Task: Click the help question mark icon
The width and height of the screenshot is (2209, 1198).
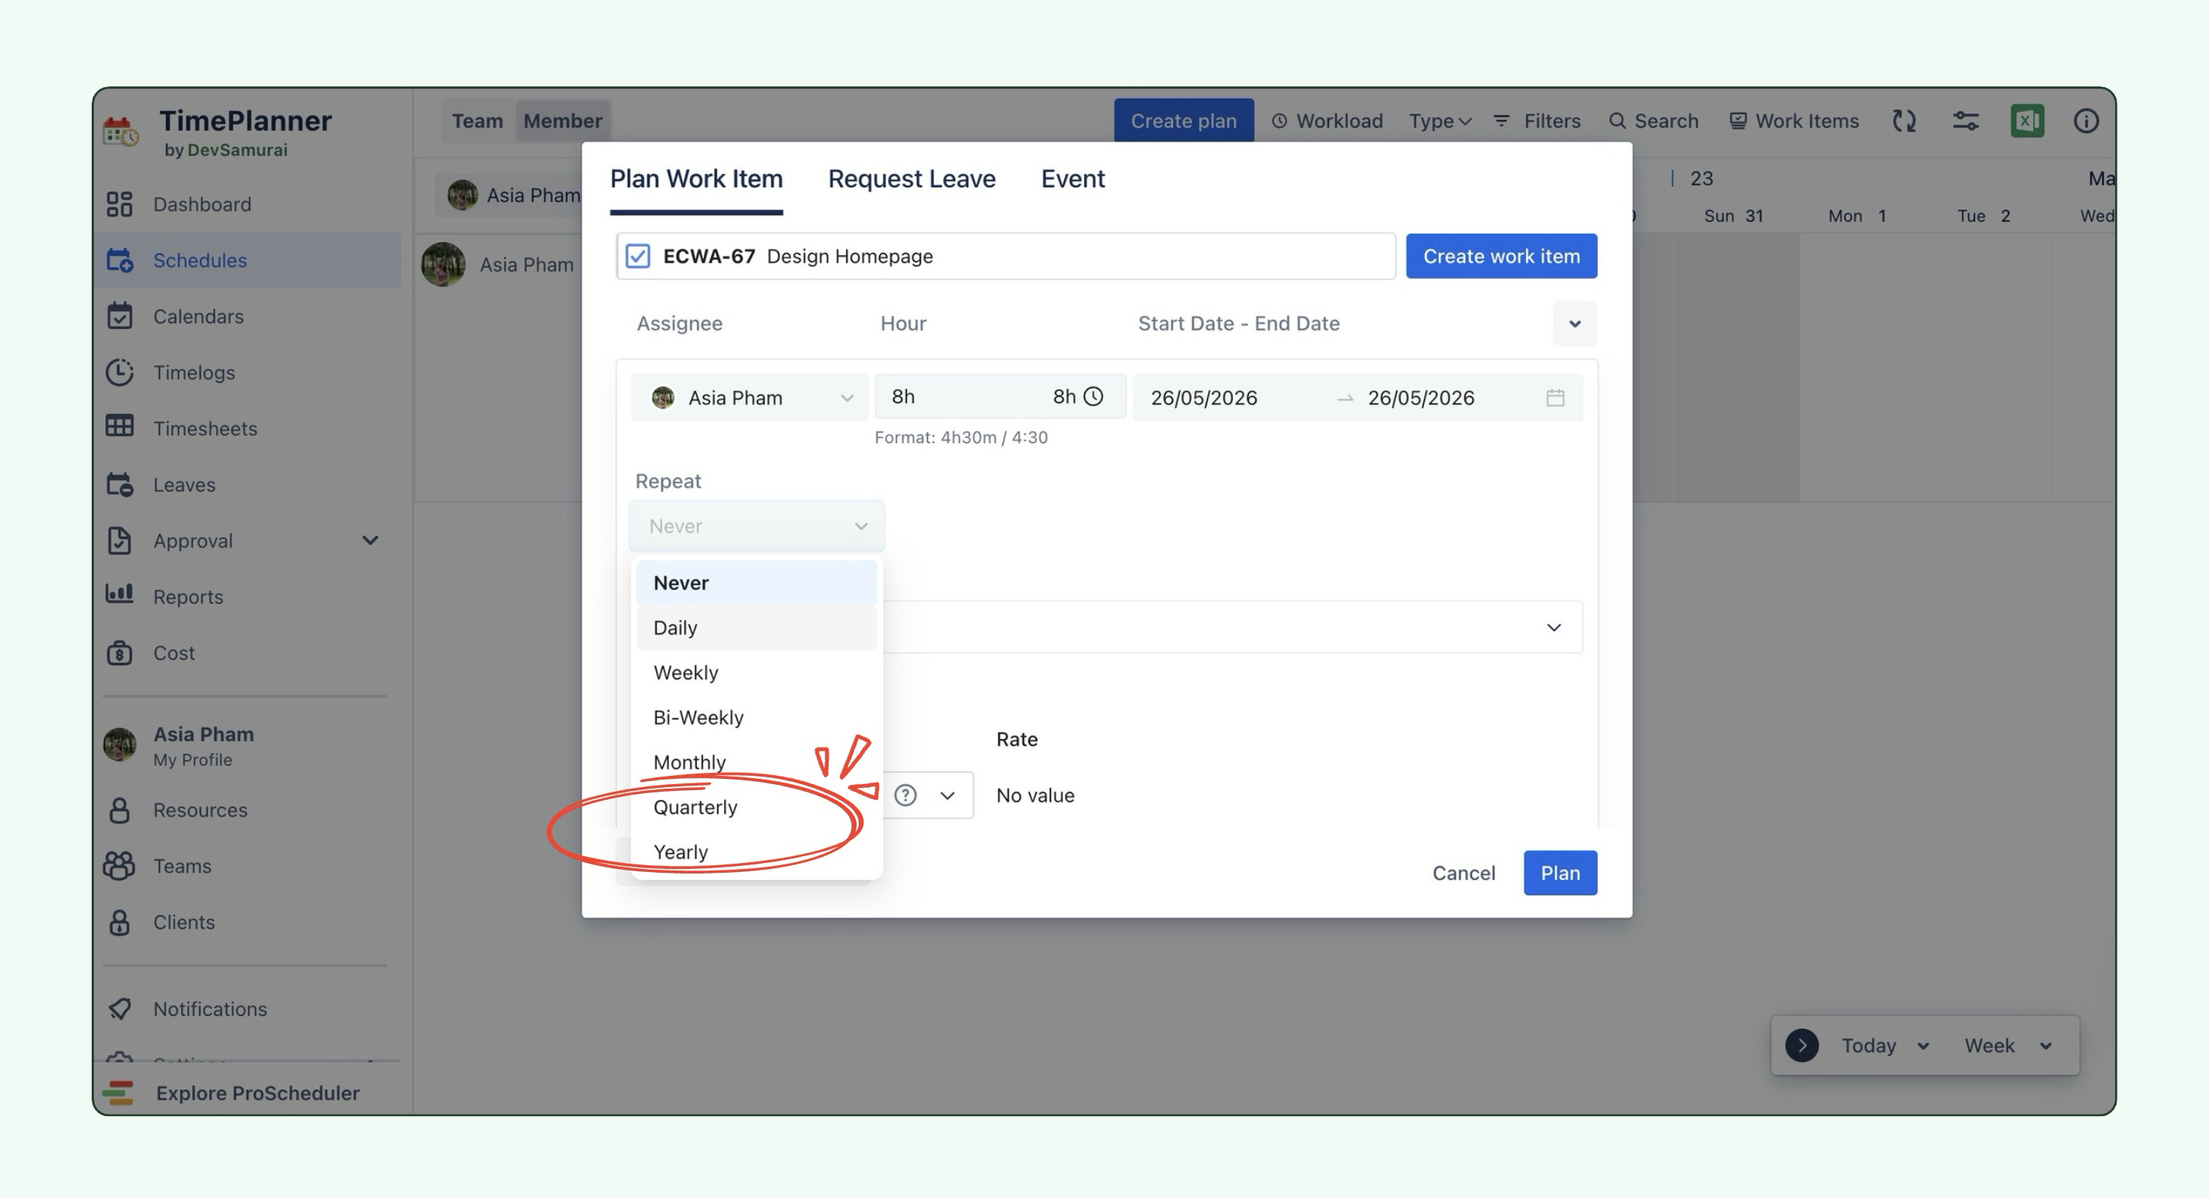Action: point(905,795)
